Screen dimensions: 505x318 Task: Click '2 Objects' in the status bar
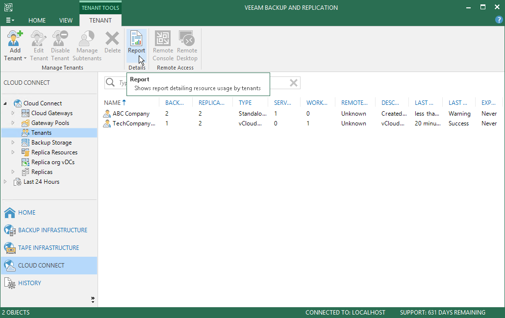(16, 313)
